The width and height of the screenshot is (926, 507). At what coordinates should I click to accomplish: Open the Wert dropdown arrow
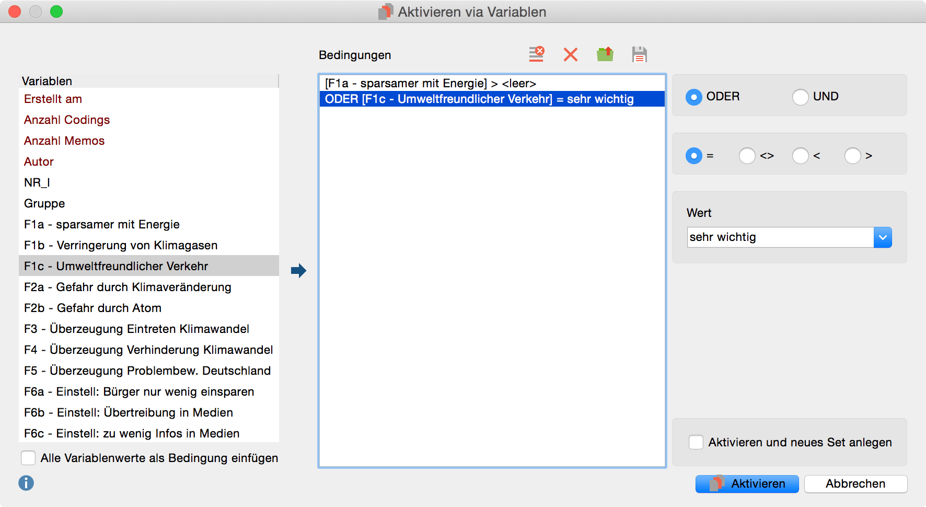coord(883,237)
